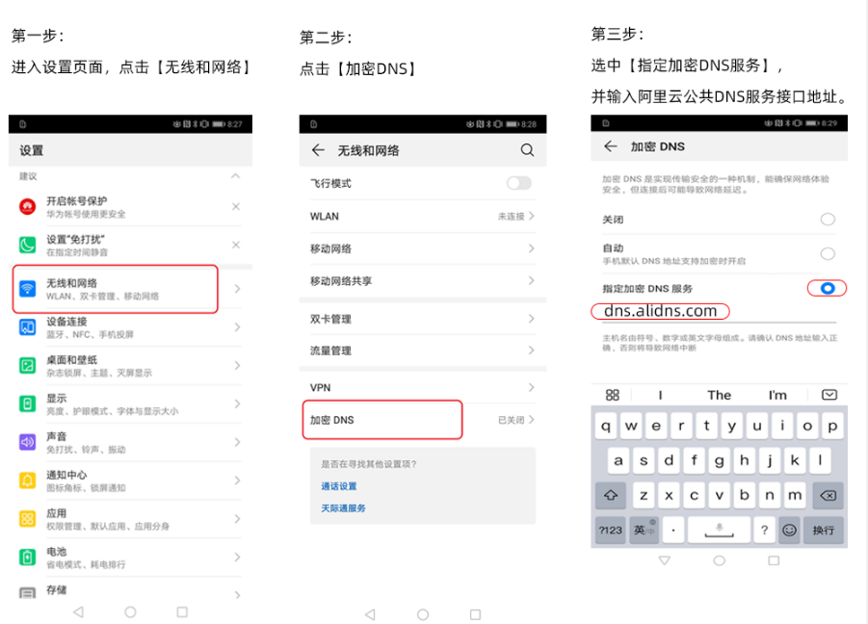Open the 存储 storage icon

pyautogui.click(x=27, y=591)
